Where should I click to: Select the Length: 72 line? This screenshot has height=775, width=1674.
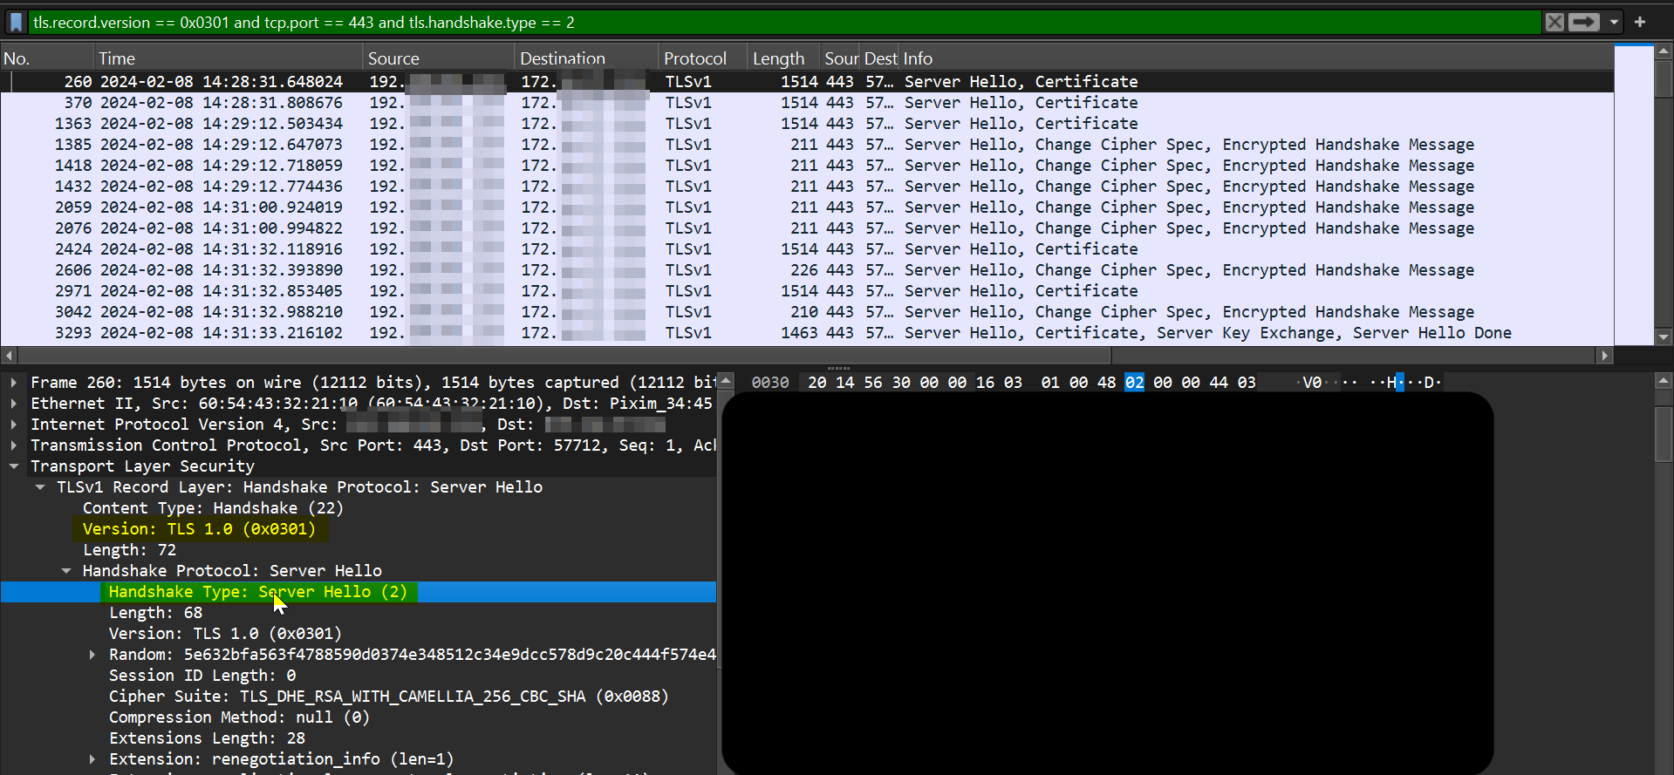129,549
